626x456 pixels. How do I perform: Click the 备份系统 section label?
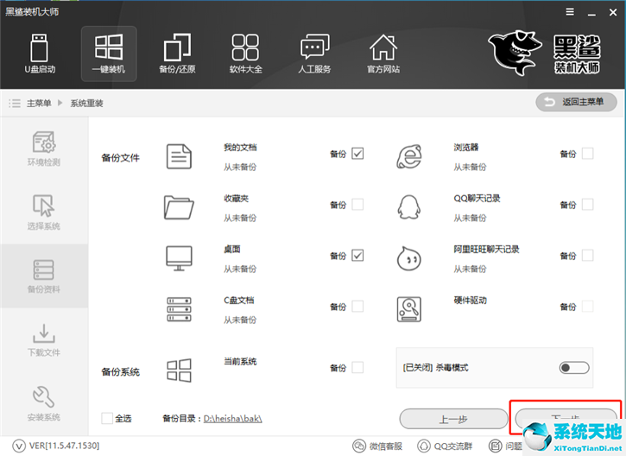coord(121,372)
